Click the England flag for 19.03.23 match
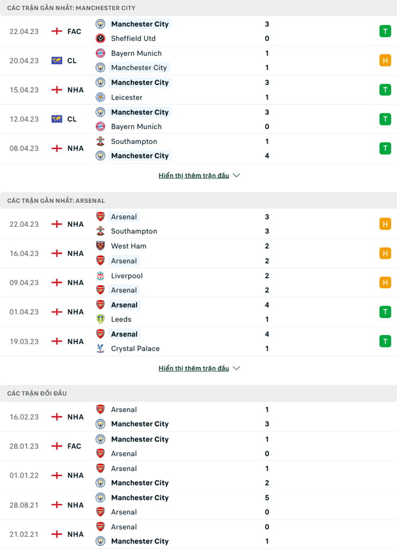This screenshot has height=549, width=397. (56, 342)
